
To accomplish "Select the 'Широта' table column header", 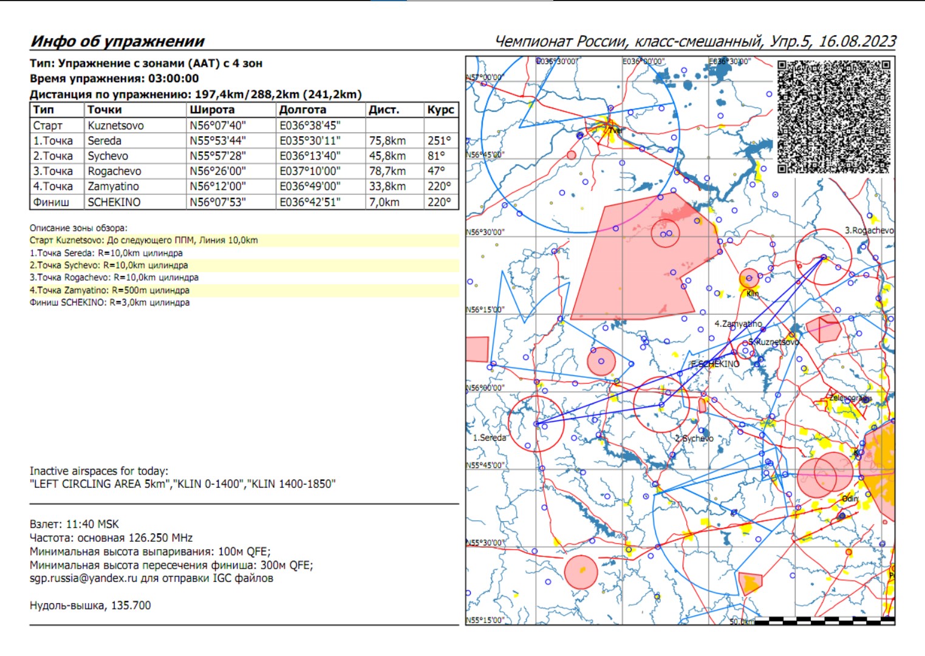I will [211, 110].
